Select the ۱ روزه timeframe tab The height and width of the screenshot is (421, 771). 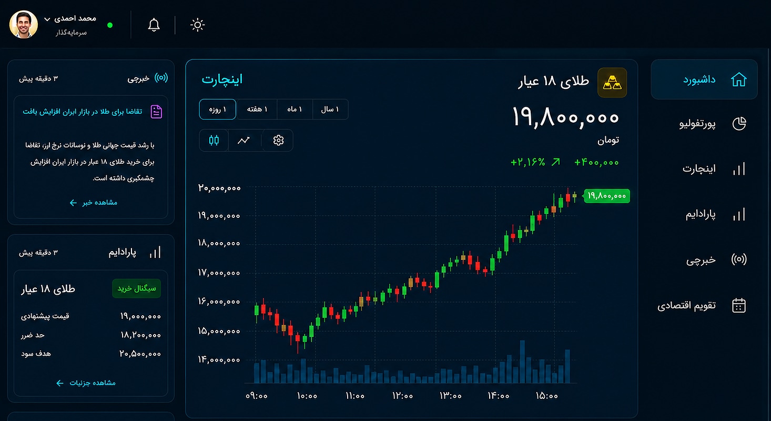pos(217,109)
